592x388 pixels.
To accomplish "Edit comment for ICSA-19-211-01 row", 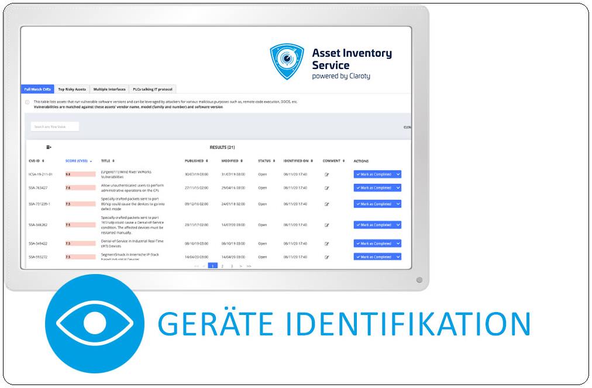I will coord(327,174).
